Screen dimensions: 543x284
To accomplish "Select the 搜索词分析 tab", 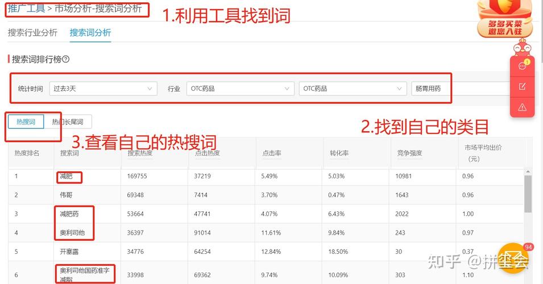I will 90,32.
